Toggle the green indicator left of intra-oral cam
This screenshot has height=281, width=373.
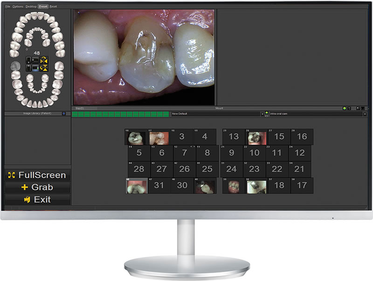[266, 113]
